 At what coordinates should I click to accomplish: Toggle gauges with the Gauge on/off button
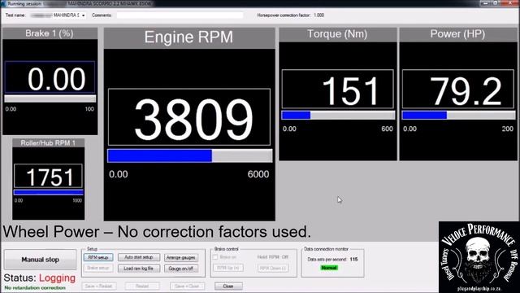181,268
